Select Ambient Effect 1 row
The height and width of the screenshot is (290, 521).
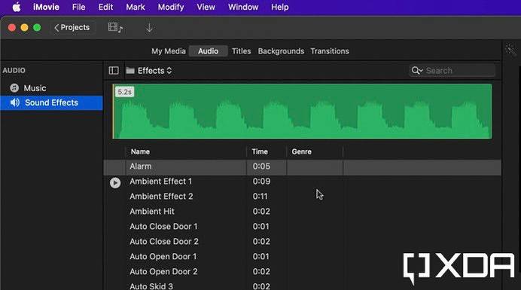pyautogui.click(x=302, y=182)
